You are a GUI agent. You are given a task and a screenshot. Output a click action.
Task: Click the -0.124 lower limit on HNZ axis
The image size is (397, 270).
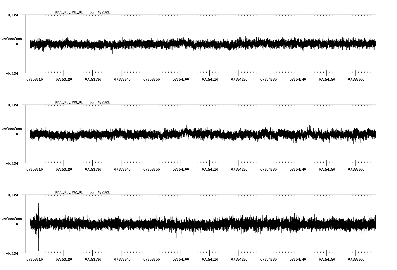tap(12, 254)
